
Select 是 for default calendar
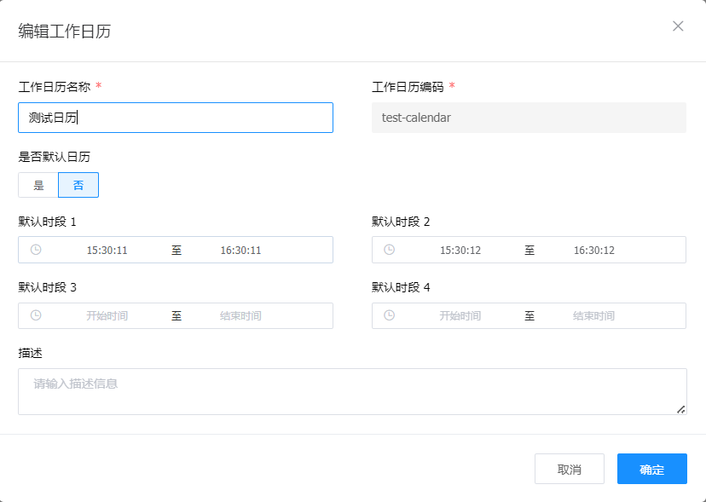38,185
